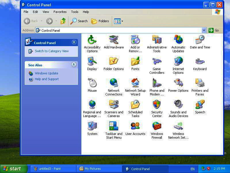The width and height of the screenshot is (230, 173).
Task: Switch to Category View
Action: coord(52,51)
